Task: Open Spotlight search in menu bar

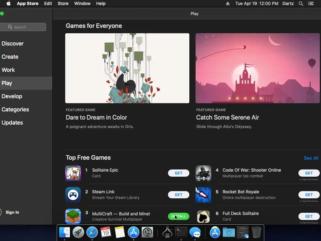Action: click(301, 3)
